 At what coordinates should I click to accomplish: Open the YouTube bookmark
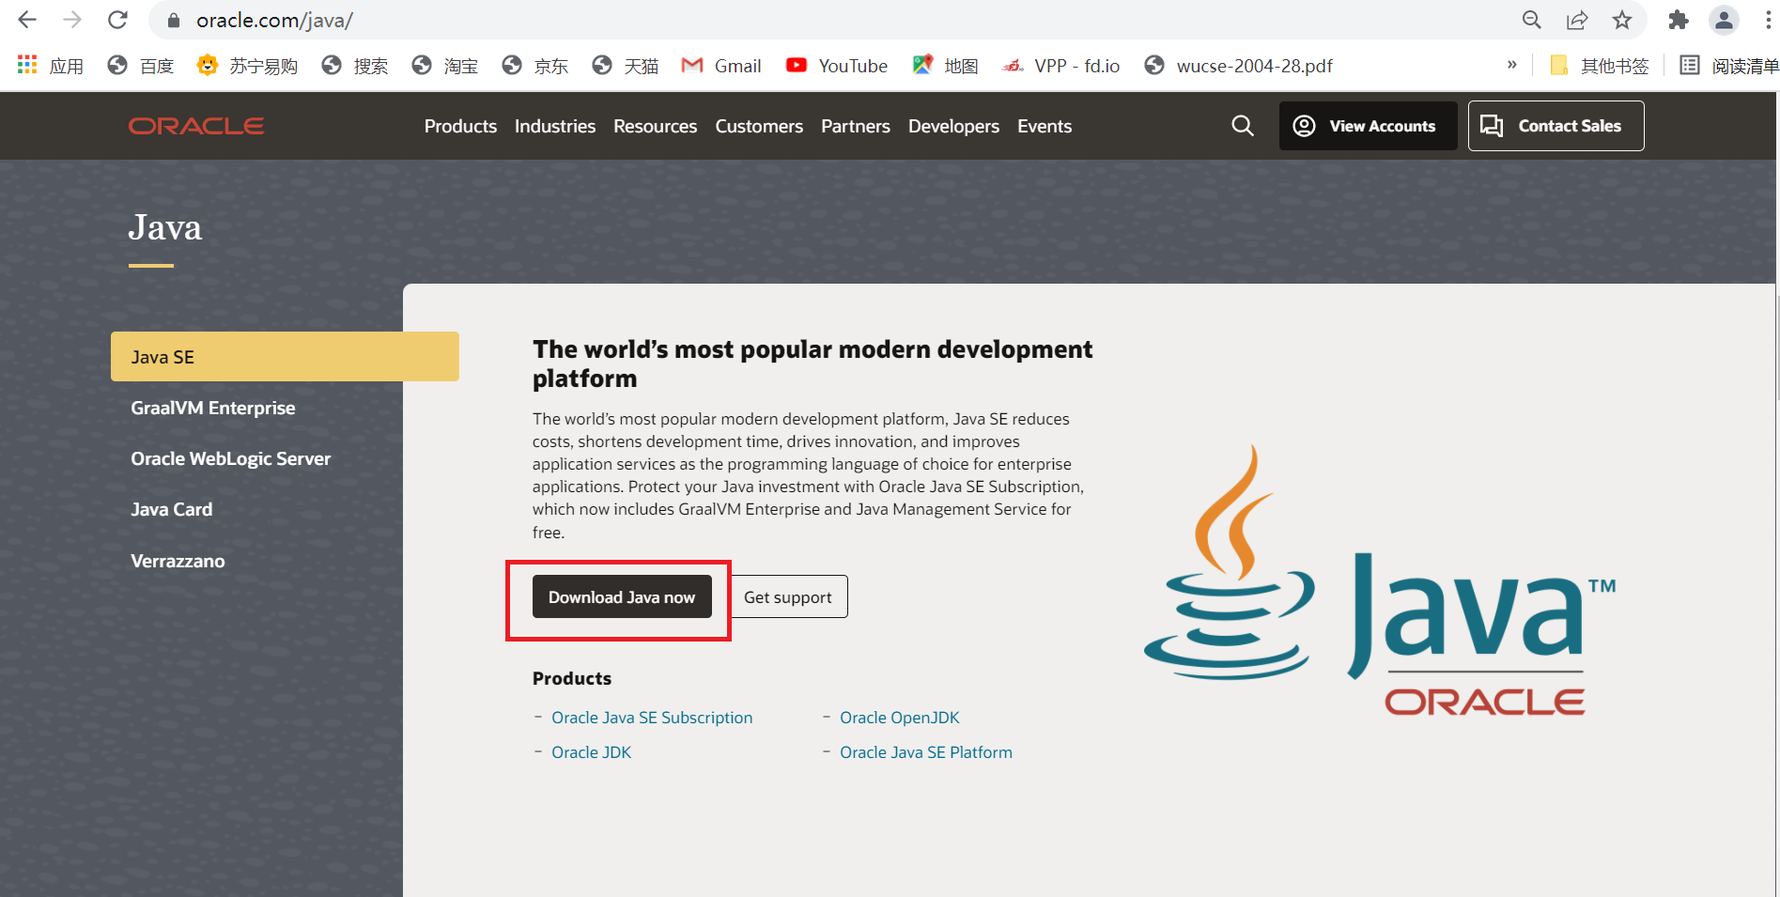coord(837,66)
